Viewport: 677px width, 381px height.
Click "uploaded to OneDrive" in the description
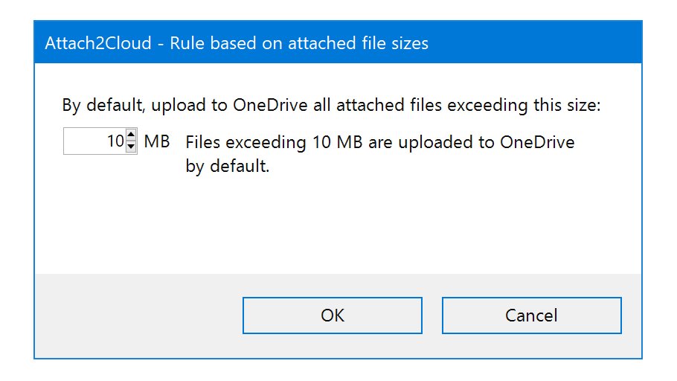(x=486, y=142)
